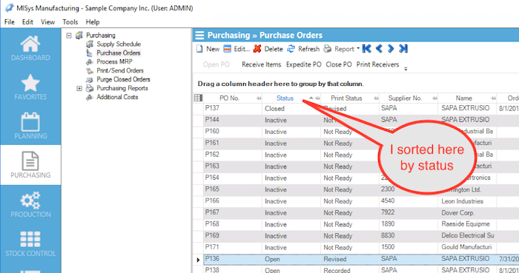Go to last record arrow

403,49
